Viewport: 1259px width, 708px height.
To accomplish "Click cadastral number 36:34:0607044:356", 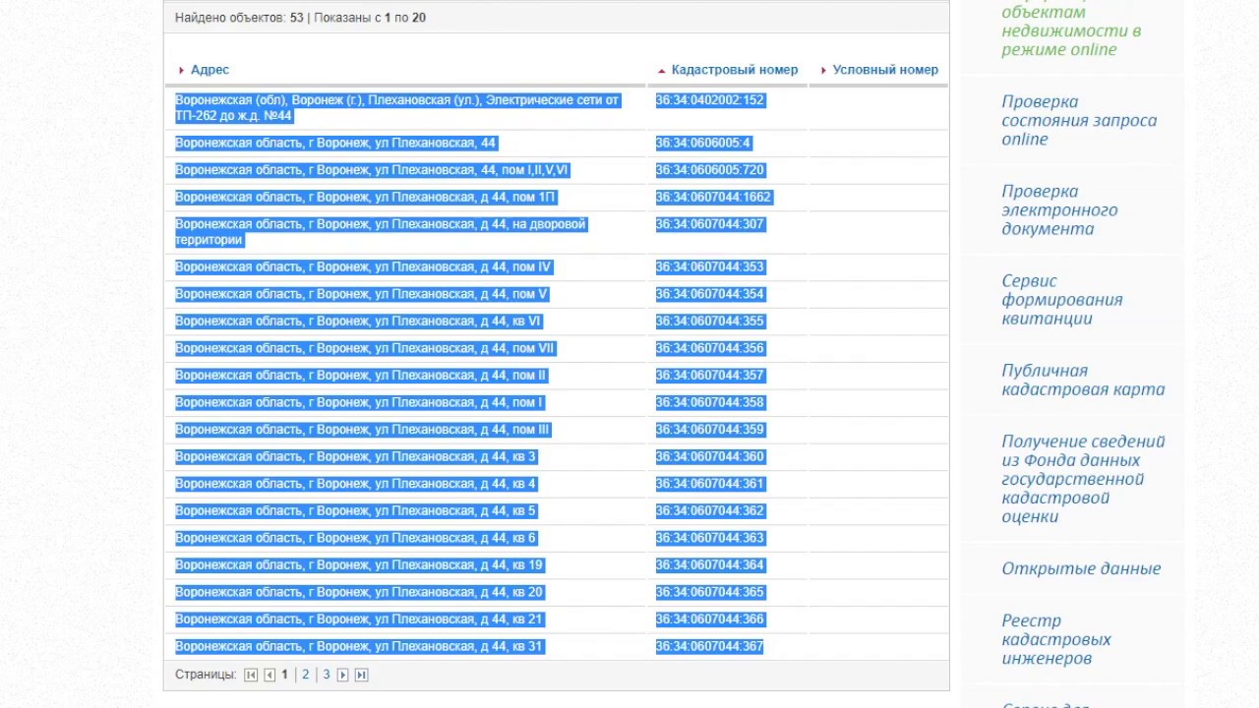I will [709, 348].
